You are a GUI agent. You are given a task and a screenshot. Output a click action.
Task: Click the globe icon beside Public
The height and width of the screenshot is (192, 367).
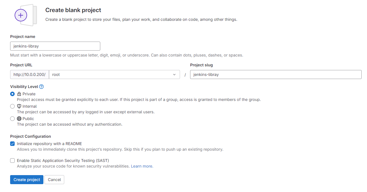coord(19,119)
